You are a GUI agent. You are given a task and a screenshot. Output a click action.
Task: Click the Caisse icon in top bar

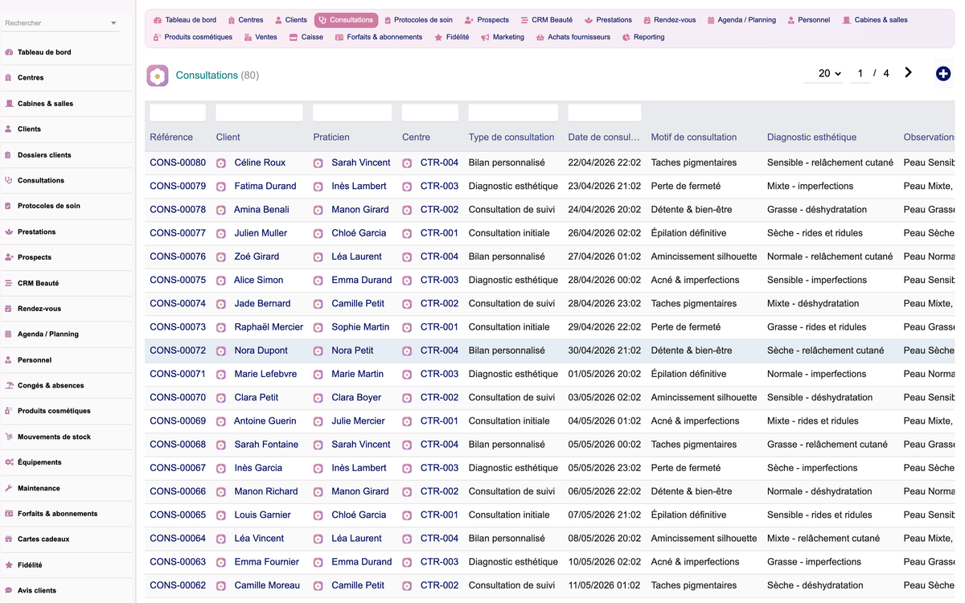pyautogui.click(x=294, y=37)
